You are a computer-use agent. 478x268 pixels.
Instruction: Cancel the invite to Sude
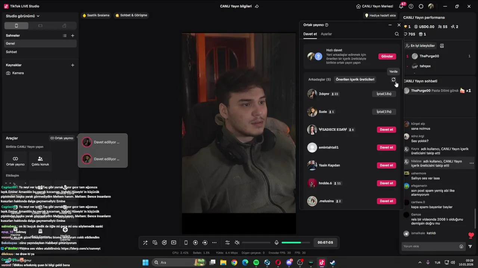[384, 112]
